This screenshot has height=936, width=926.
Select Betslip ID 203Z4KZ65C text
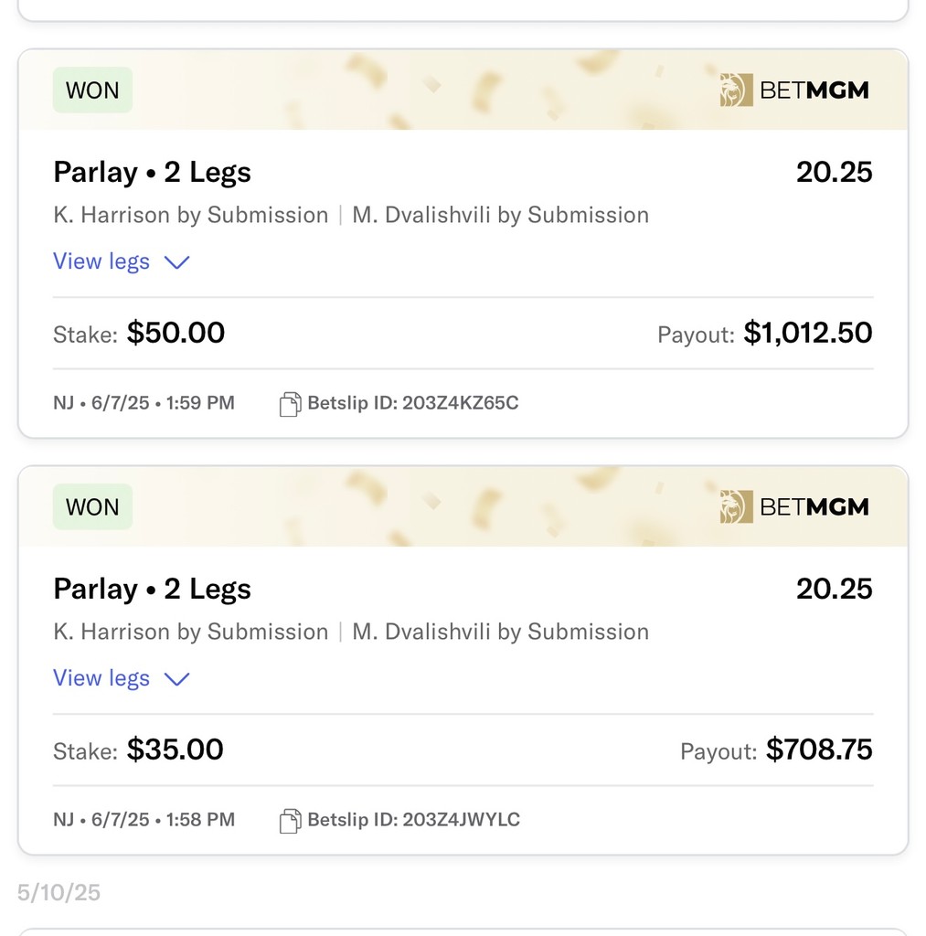412,403
